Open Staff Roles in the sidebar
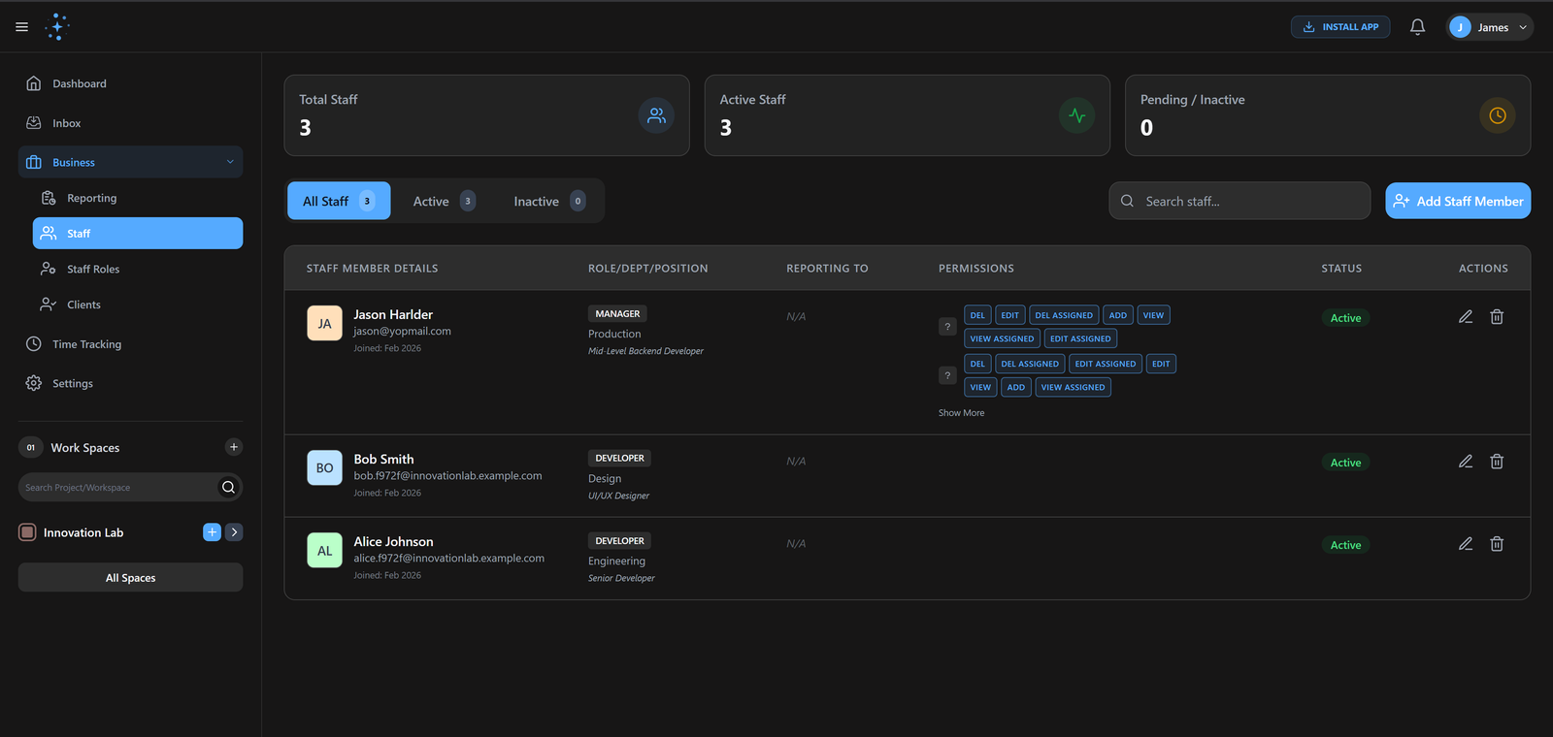The width and height of the screenshot is (1553, 737). (93, 270)
